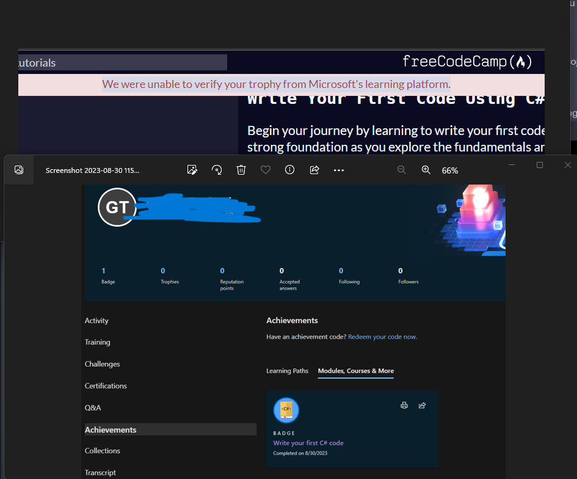Image resolution: width=577 pixels, height=479 pixels.
Task: Open the Transcript sidebar item
Action: [100, 472]
